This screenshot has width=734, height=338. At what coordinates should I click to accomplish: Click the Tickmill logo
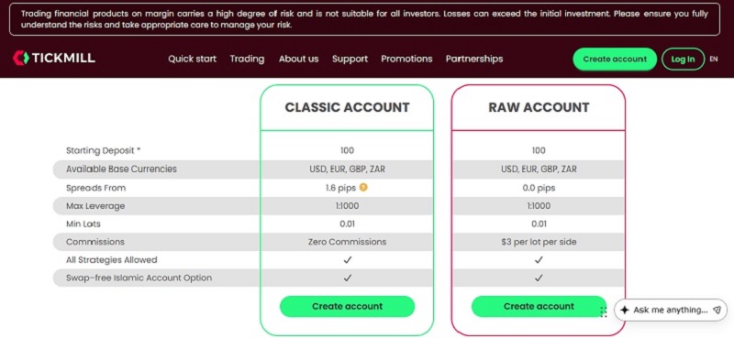coord(54,58)
